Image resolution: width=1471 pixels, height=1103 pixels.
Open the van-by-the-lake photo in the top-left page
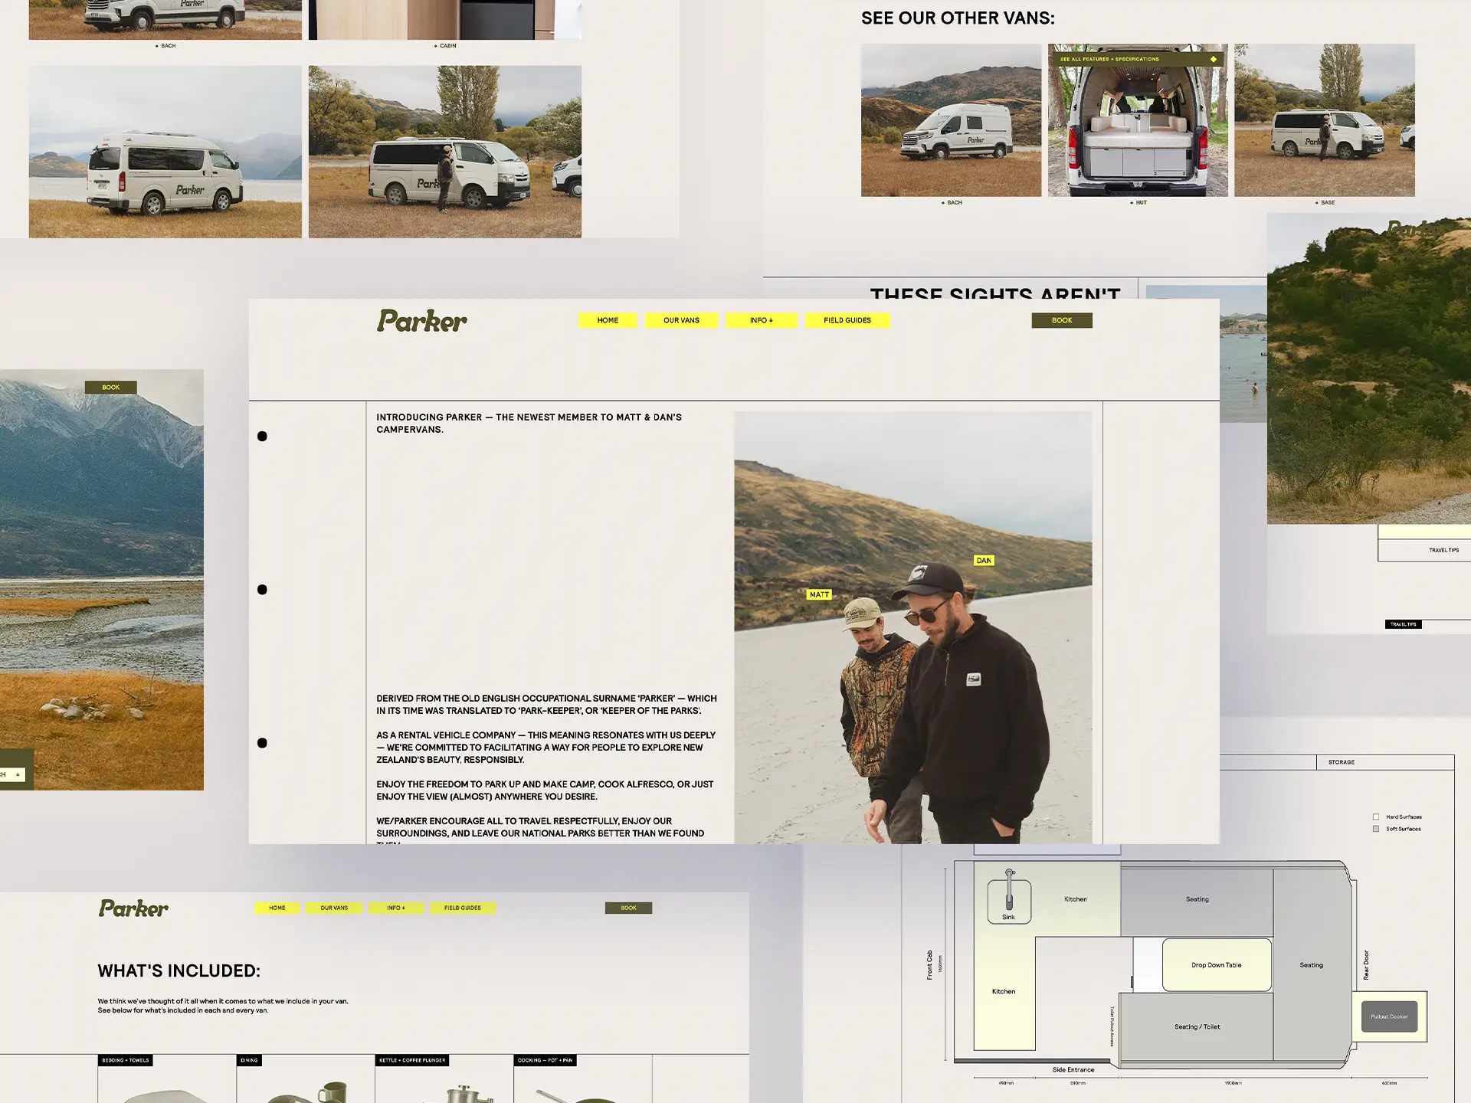tap(165, 152)
